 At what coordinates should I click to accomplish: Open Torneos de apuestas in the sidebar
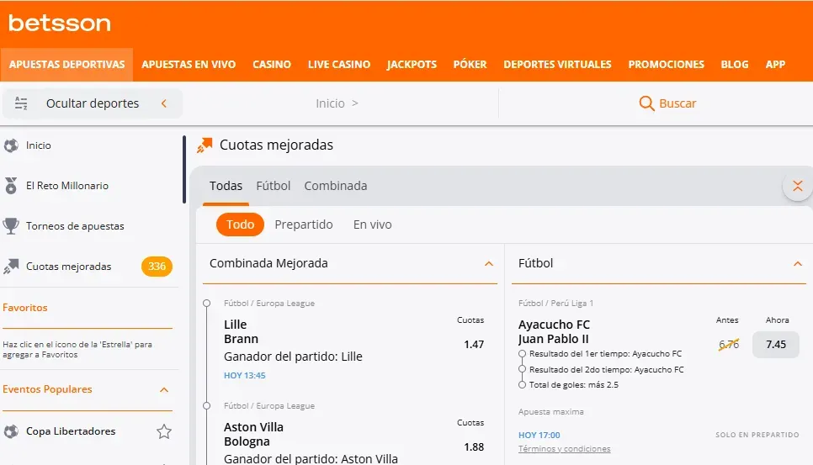point(75,226)
